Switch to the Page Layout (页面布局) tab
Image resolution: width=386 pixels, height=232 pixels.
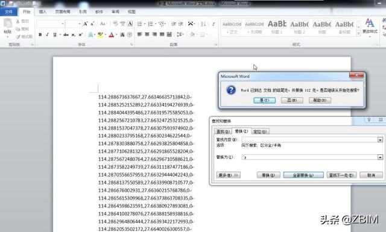(x=63, y=12)
